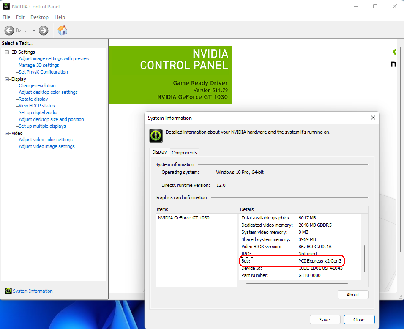
Task: Click the Items column header
Action: pos(197,209)
